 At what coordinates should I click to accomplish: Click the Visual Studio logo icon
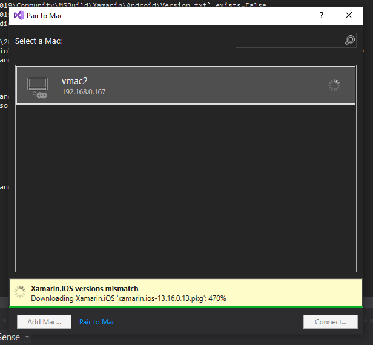(19, 16)
